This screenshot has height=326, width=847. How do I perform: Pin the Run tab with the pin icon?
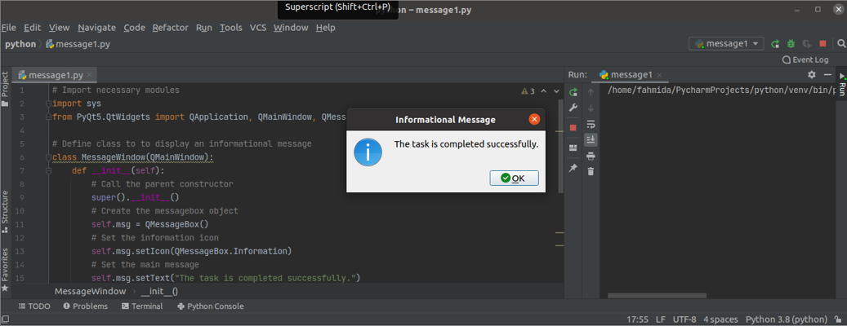(x=573, y=168)
